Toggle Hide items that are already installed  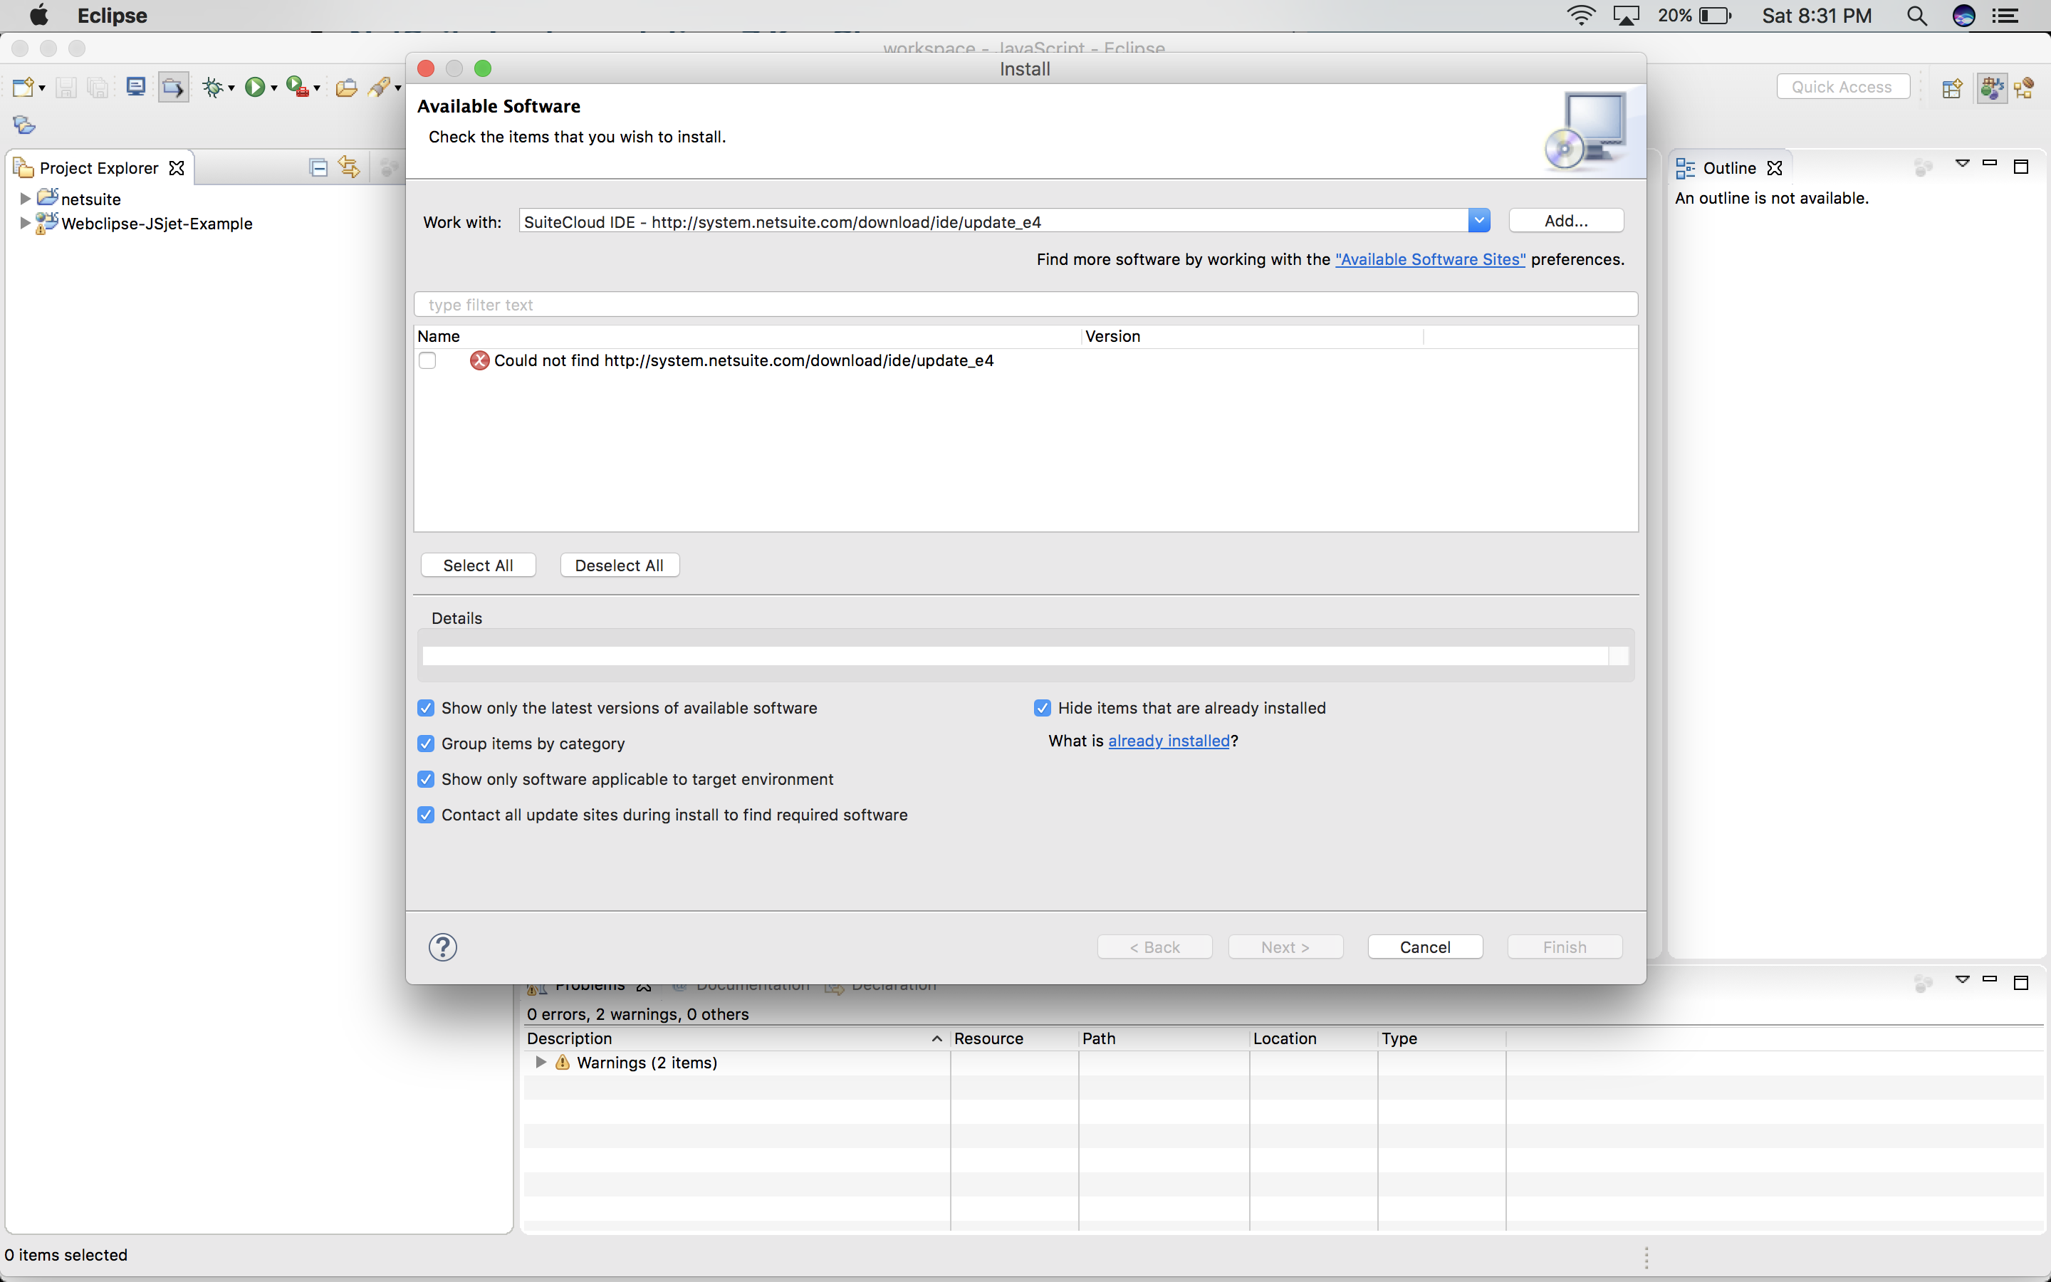[1043, 708]
